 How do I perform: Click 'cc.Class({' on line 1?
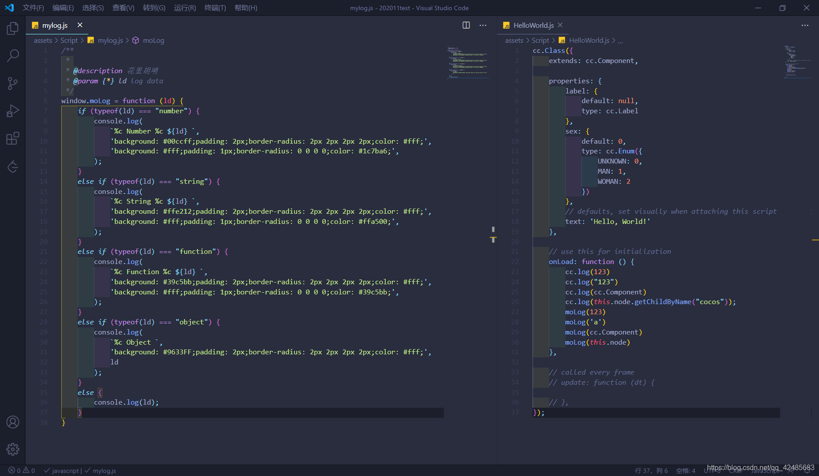553,50
